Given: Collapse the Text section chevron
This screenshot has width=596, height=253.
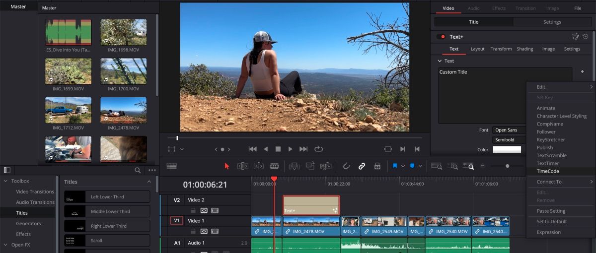Looking at the screenshot, I should coord(440,61).
